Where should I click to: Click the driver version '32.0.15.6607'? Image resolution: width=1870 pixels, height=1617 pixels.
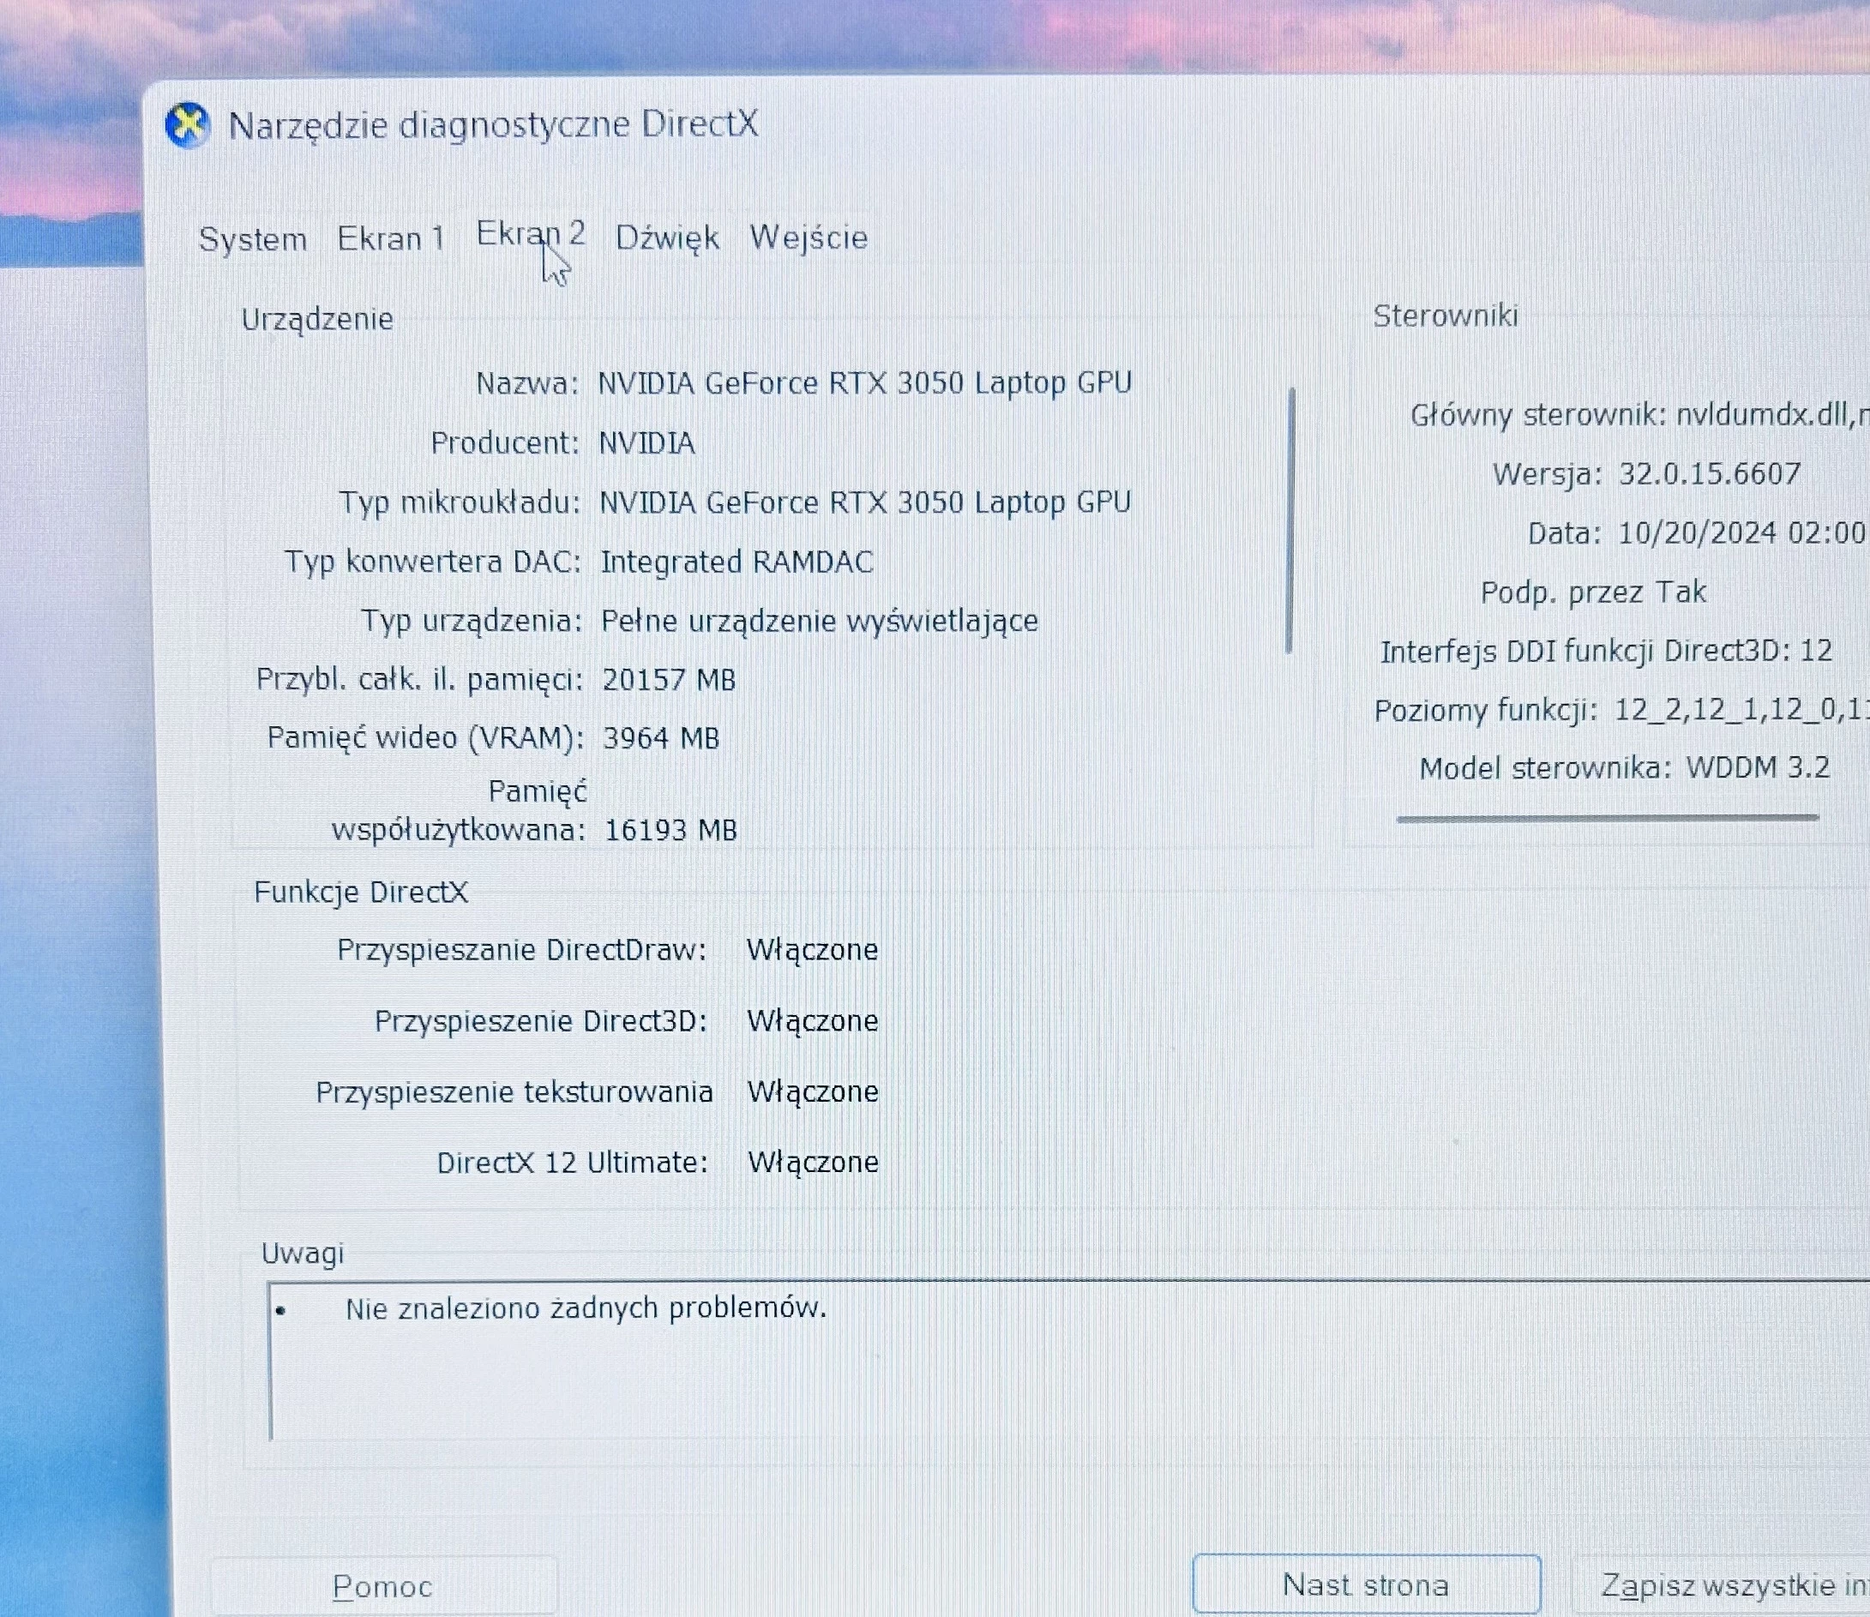[1711, 474]
